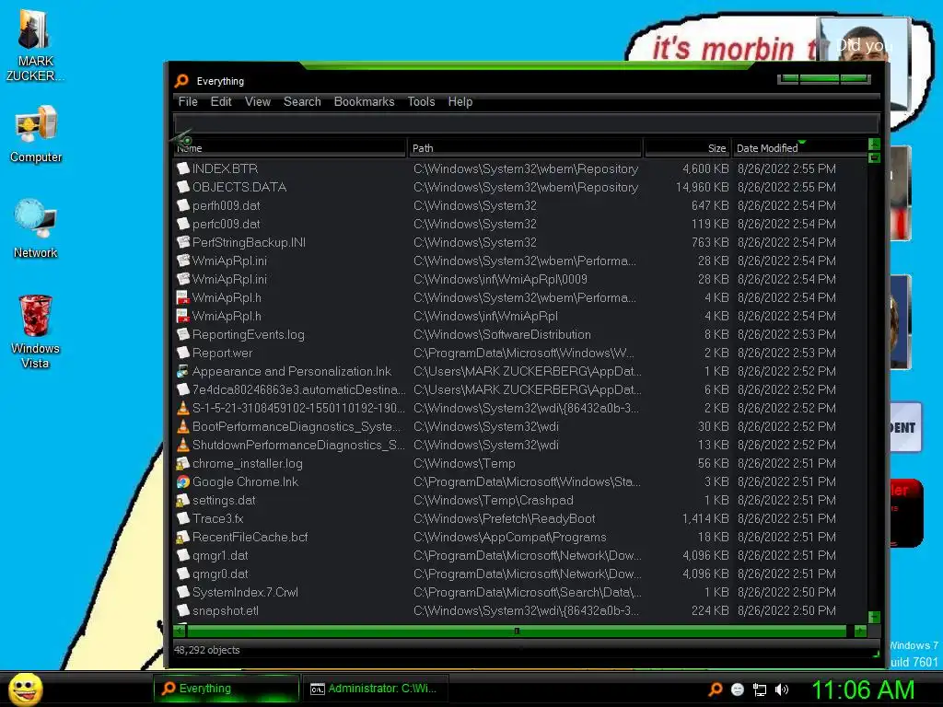Viewport: 943px width, 707px height.
Task: Open the Help menu
Action: tap(460, 101)
